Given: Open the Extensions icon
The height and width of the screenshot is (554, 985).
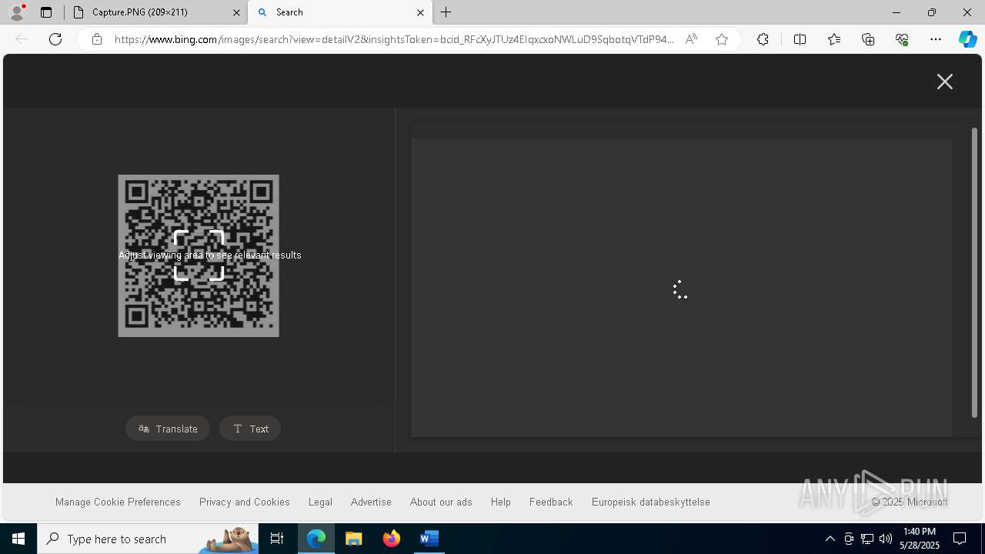Looking at the screenshot, I should [763, 39].
